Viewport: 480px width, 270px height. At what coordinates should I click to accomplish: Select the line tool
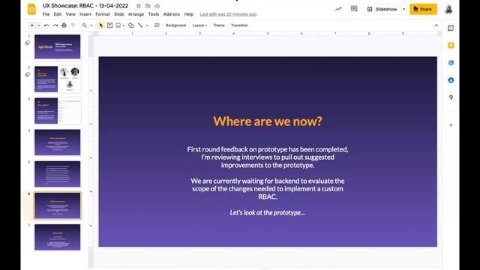pos(140,25)
